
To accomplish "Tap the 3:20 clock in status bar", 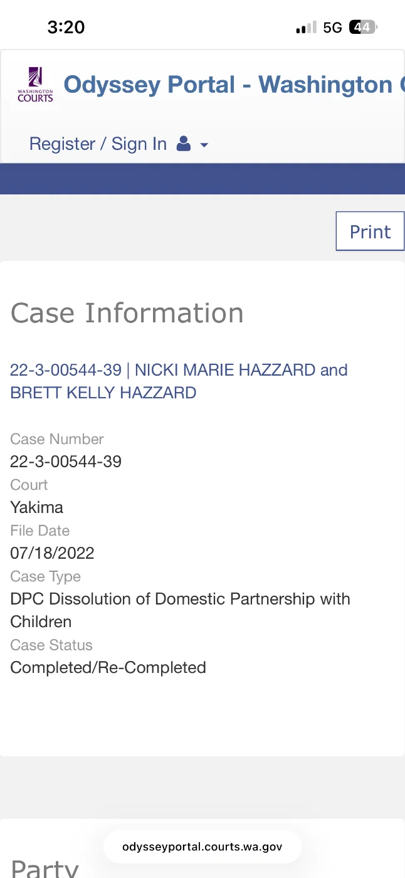I will coord(66,27).
